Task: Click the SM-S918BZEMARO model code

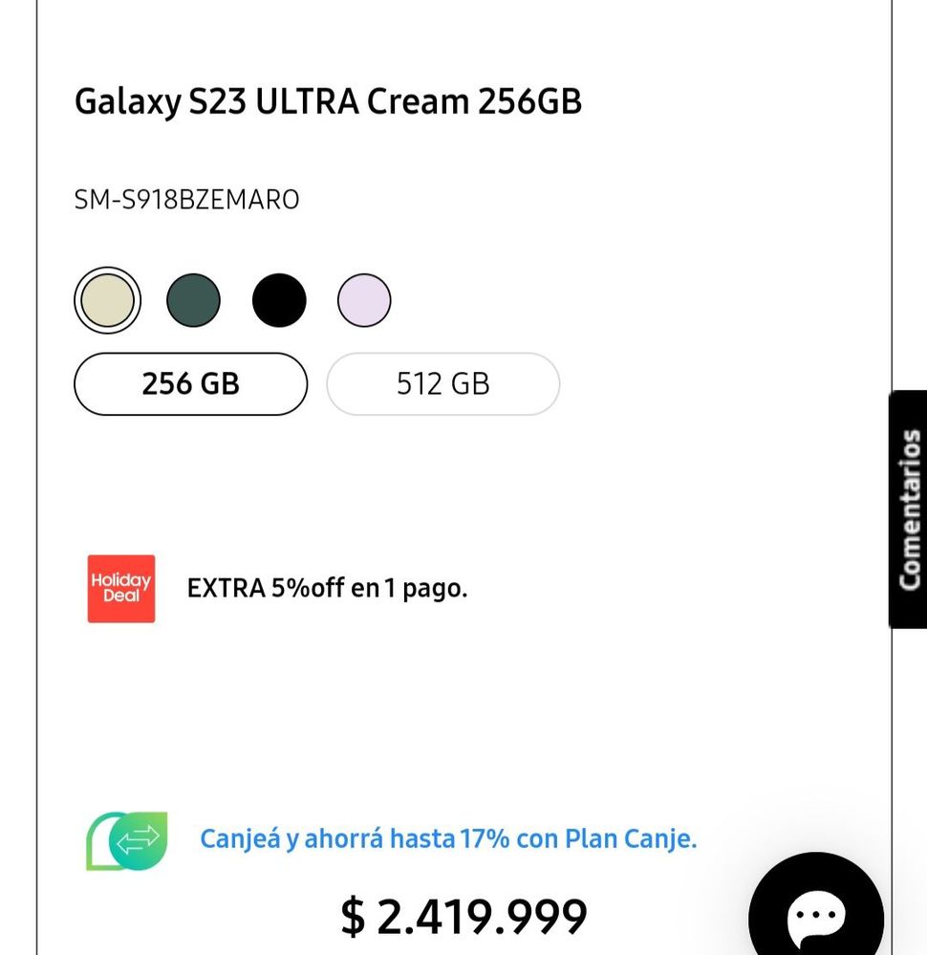Action: tap(186, 200)
